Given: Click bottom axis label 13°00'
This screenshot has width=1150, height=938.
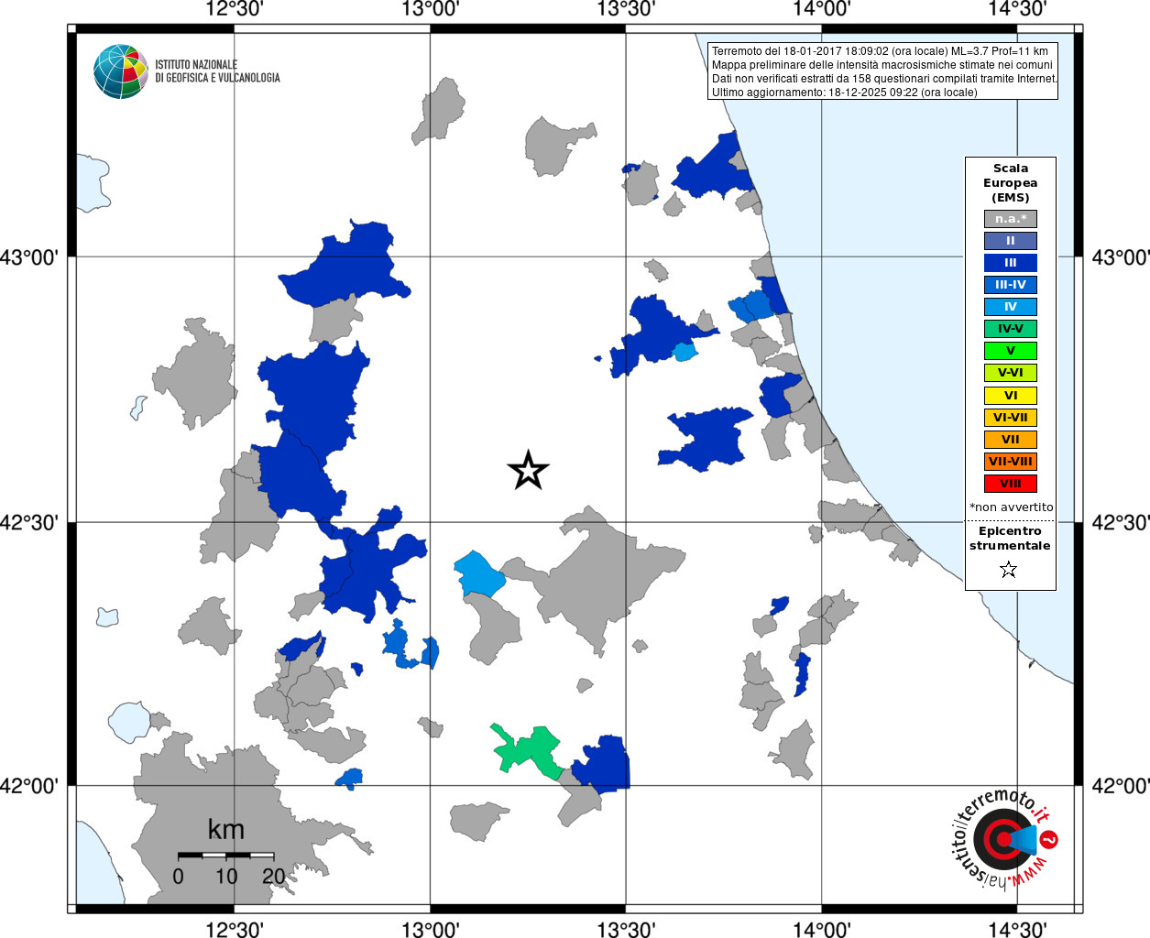Looking at the screenshot, I should click(430, 930).
